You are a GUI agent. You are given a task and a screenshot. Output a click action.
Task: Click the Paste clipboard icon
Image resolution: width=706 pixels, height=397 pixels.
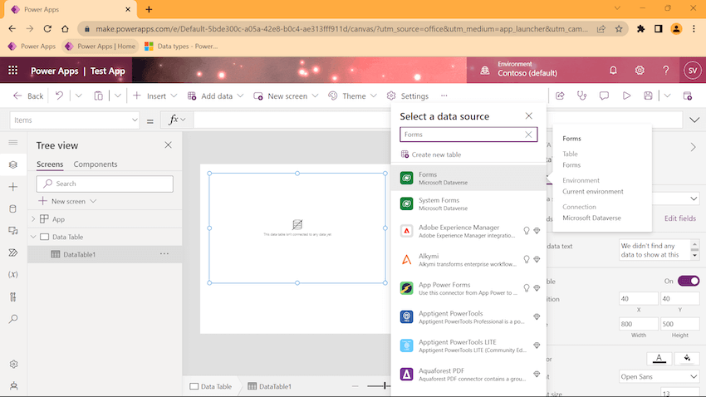pyautogui.click(x=98, y=96)
